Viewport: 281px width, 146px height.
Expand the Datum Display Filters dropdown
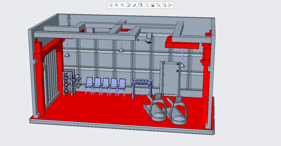pos(158,5)
